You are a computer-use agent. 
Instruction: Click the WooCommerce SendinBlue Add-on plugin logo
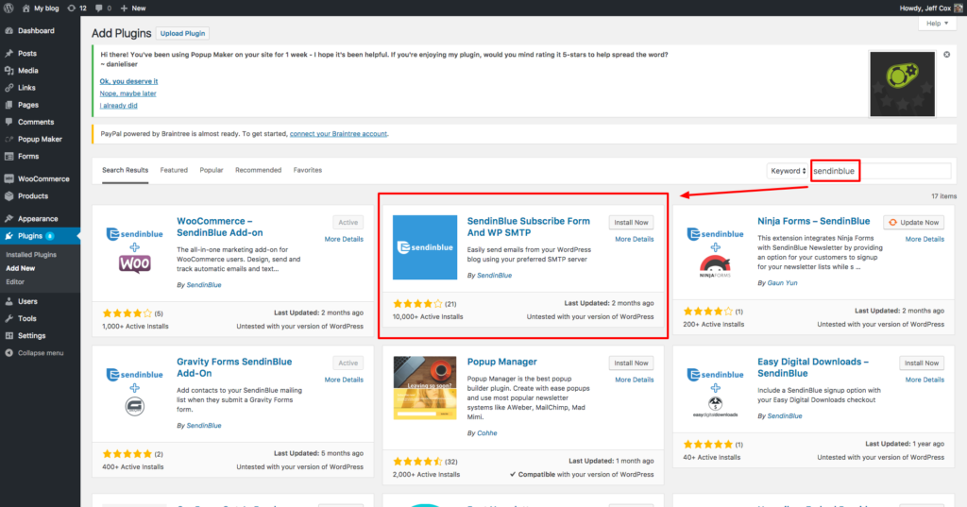tap(134, 250)
